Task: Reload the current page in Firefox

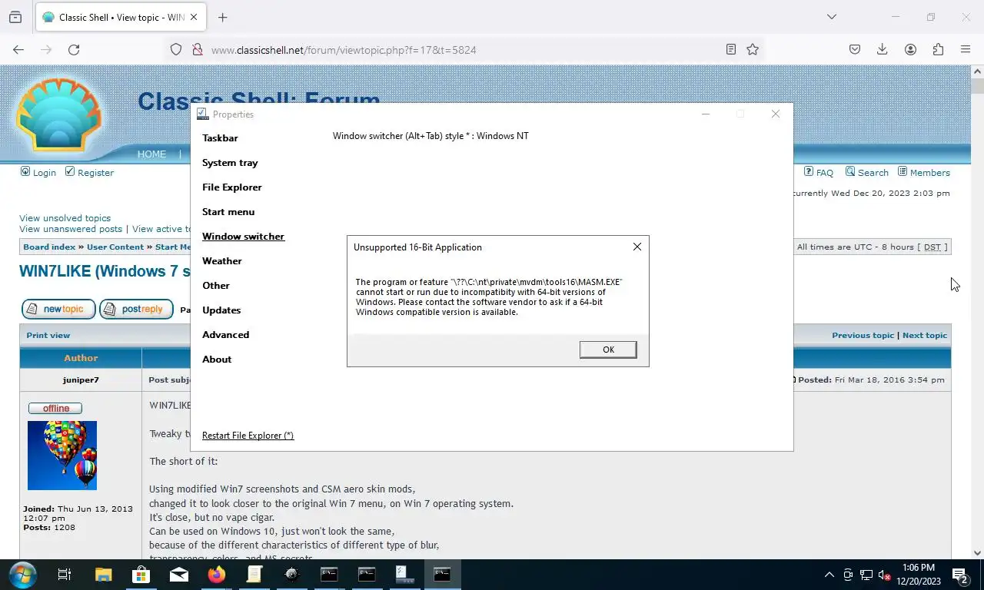Action: coord(74,50)
